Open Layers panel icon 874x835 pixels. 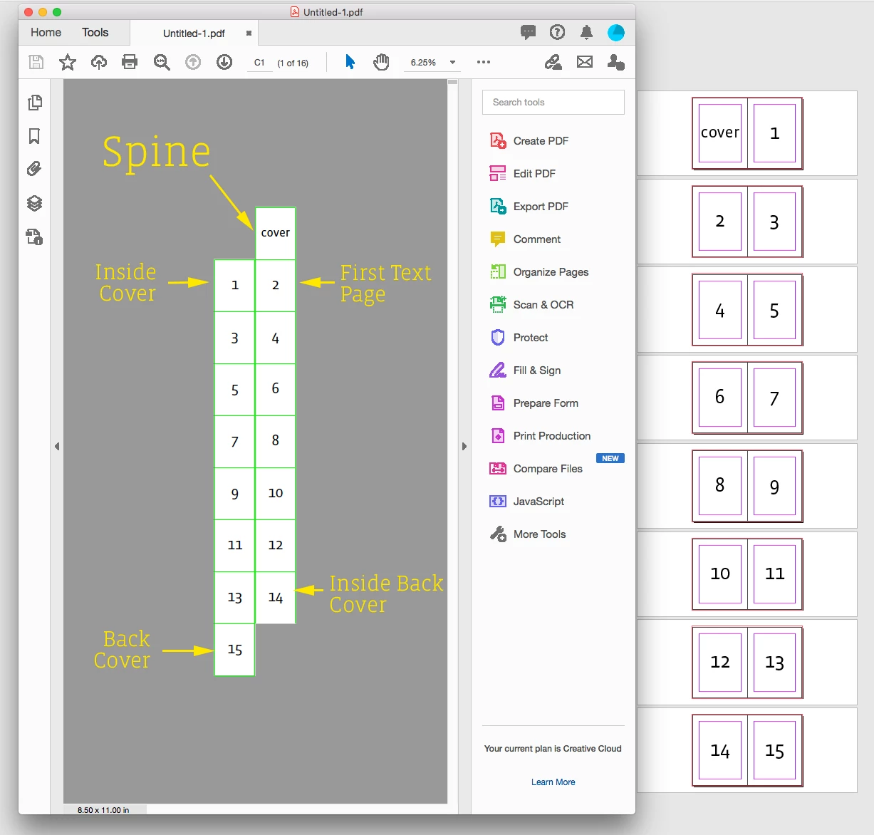click(34, 203)
